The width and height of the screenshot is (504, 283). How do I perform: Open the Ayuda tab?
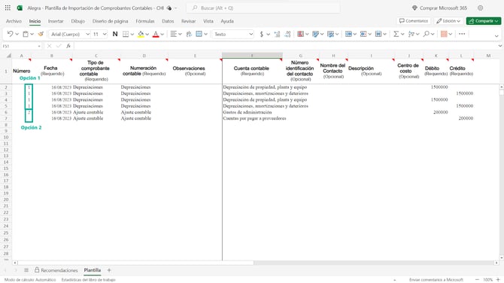click(227, 21)
